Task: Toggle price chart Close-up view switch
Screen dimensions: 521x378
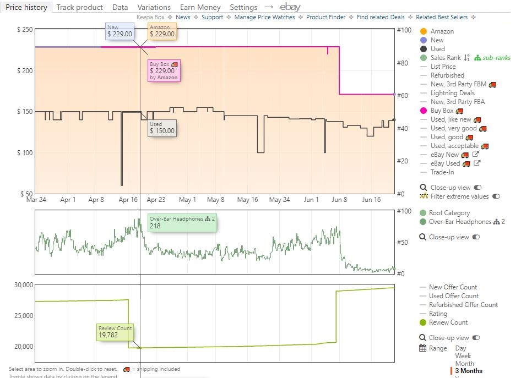Action: [x=477, y=188]
